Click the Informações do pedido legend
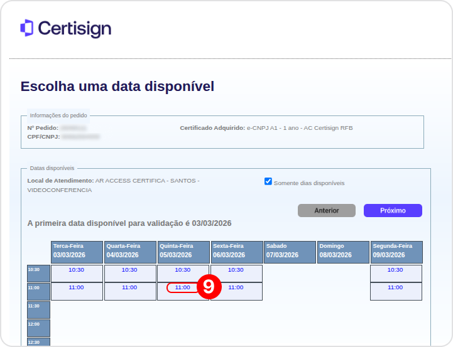Screen dimensions: 453x347 coord(58,115)
